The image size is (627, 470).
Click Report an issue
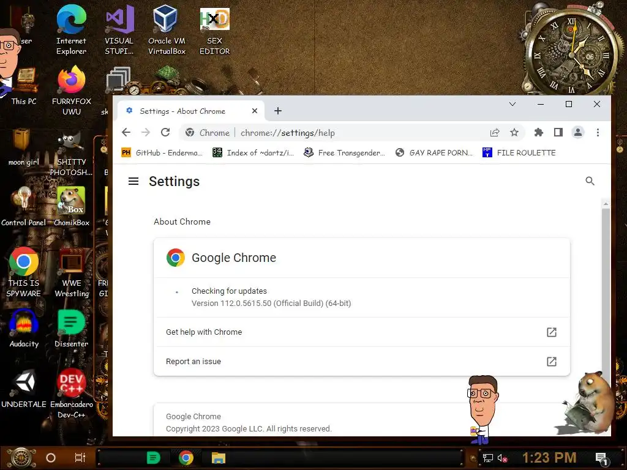(361, 361)
